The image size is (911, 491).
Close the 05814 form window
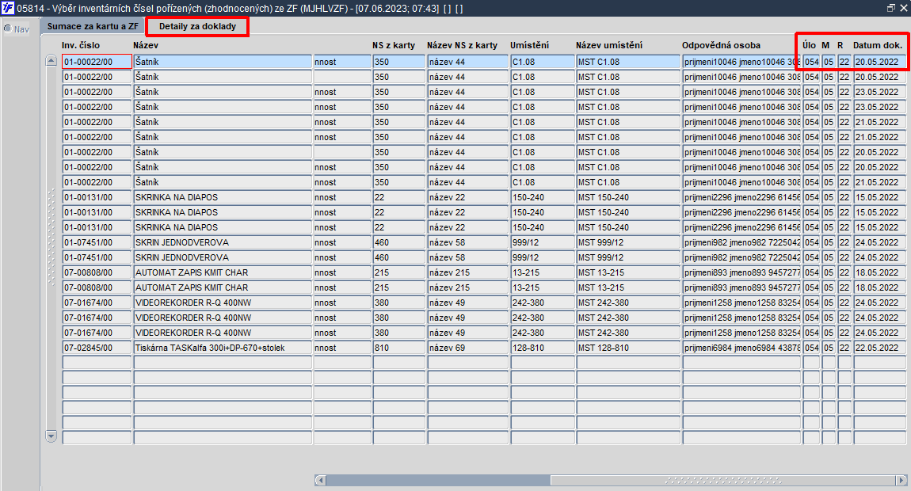[x=903, y=8]
